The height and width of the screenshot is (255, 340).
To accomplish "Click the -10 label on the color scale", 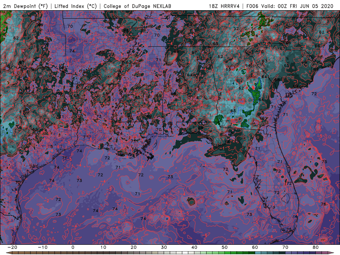I will (42, 247).
